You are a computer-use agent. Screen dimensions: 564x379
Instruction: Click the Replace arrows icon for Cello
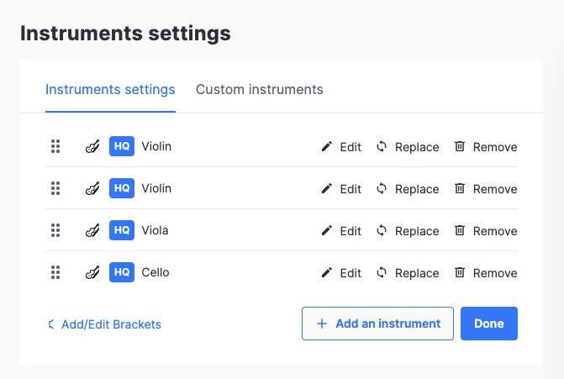pos(382,272)
